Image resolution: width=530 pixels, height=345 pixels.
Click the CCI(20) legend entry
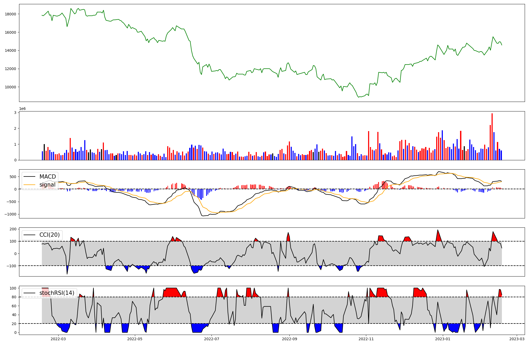pyautogui.click(x=50, y=235)
